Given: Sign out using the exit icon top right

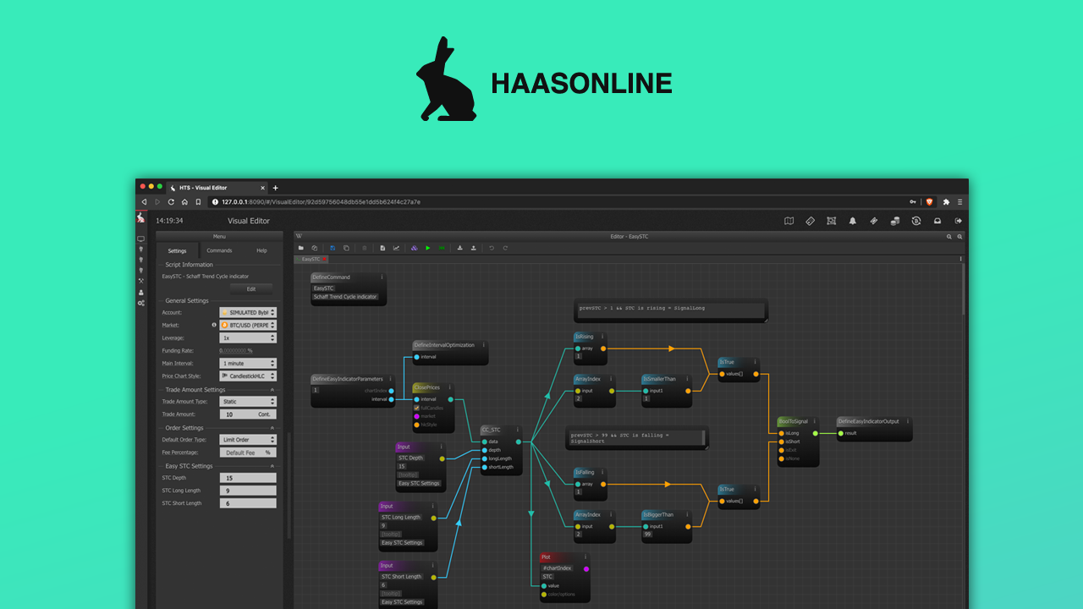Looking at the screenshot, I should [959, 221].
